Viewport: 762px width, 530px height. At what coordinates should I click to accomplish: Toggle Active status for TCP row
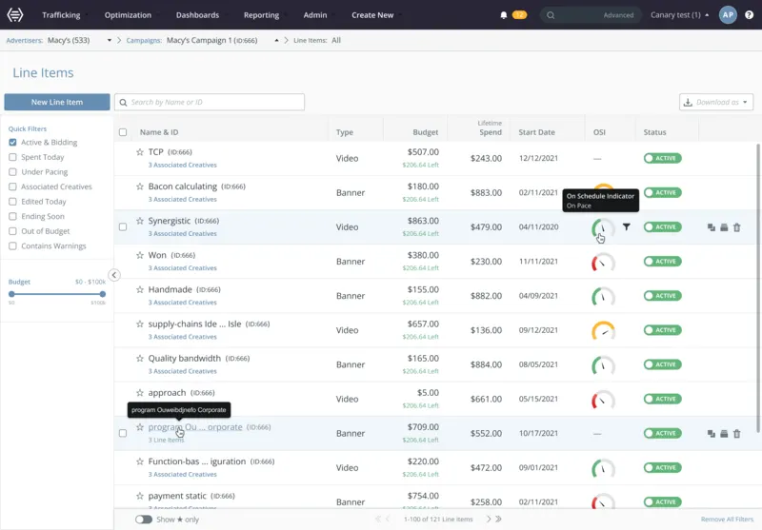pyautogui.click(x=662, y=158)
